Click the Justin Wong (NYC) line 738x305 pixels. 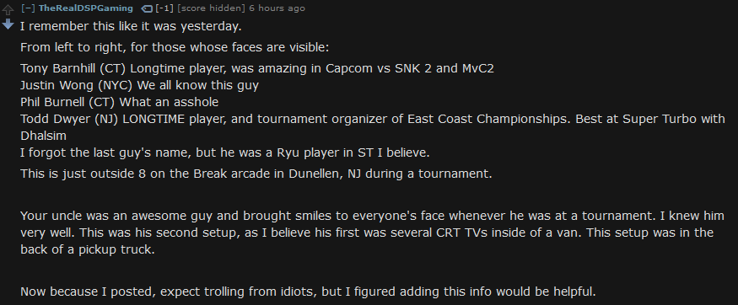(139, 86)
